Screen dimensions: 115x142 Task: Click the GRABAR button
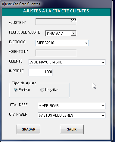28,129
